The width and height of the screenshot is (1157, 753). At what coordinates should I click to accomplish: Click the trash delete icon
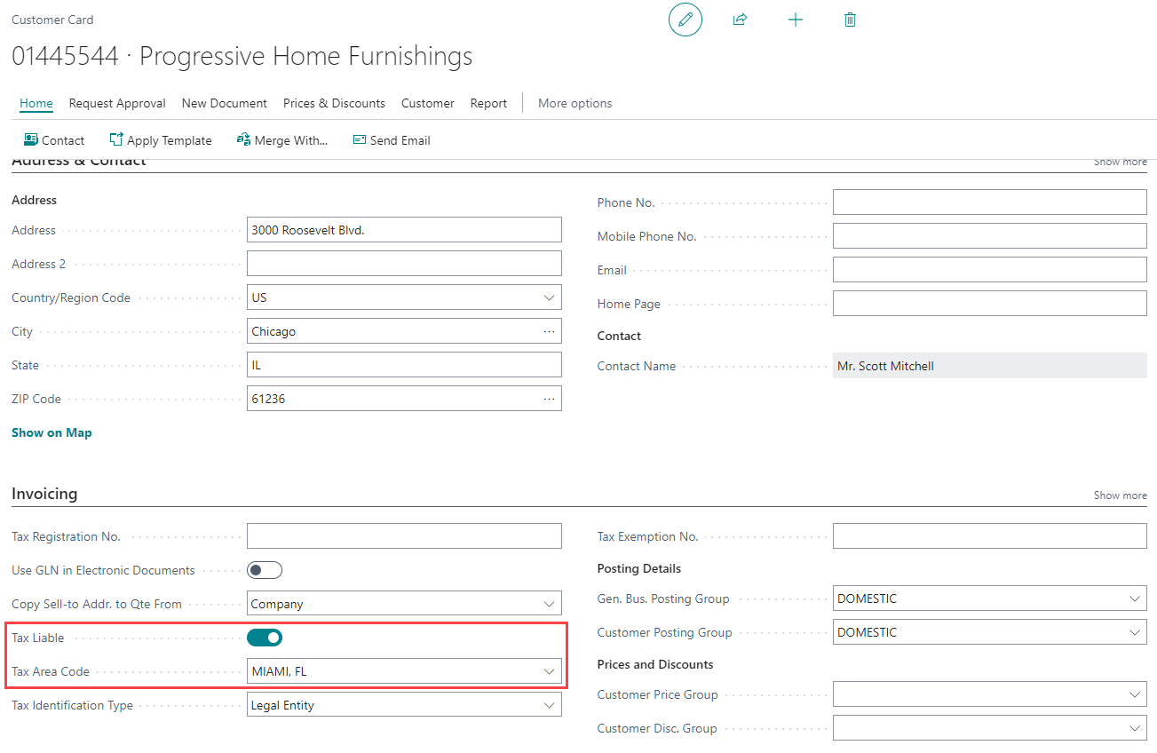coord(850,20)
